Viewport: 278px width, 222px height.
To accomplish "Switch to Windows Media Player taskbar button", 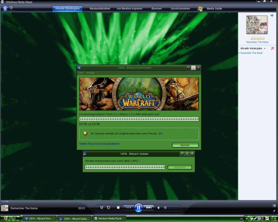I will click(109, 219).
